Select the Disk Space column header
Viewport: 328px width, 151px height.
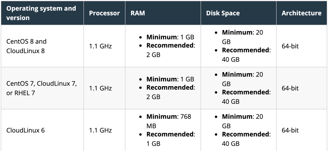point(223,13)
